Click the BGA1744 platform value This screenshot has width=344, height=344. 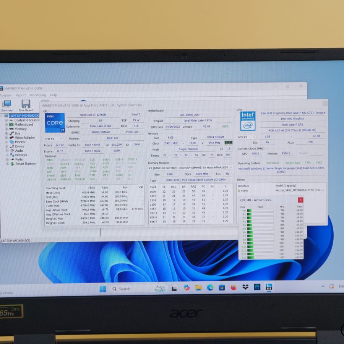click(x=112, y=138)
